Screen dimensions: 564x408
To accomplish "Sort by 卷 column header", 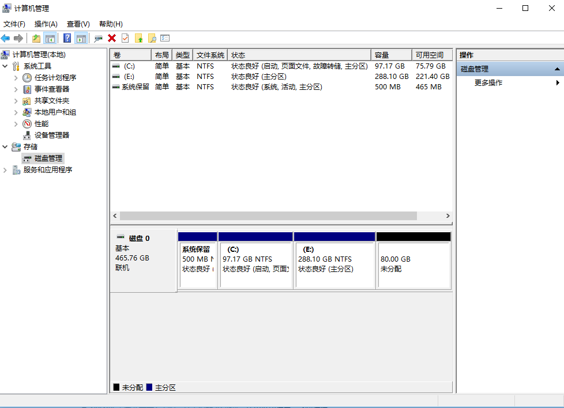I will tap(130, 55).
